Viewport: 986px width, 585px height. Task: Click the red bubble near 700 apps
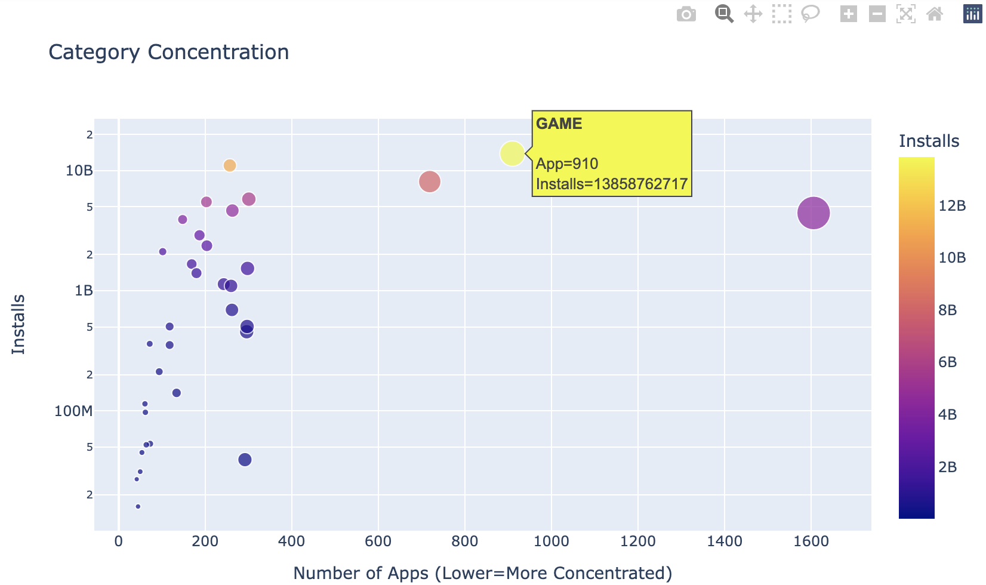(x=430, y=181)
